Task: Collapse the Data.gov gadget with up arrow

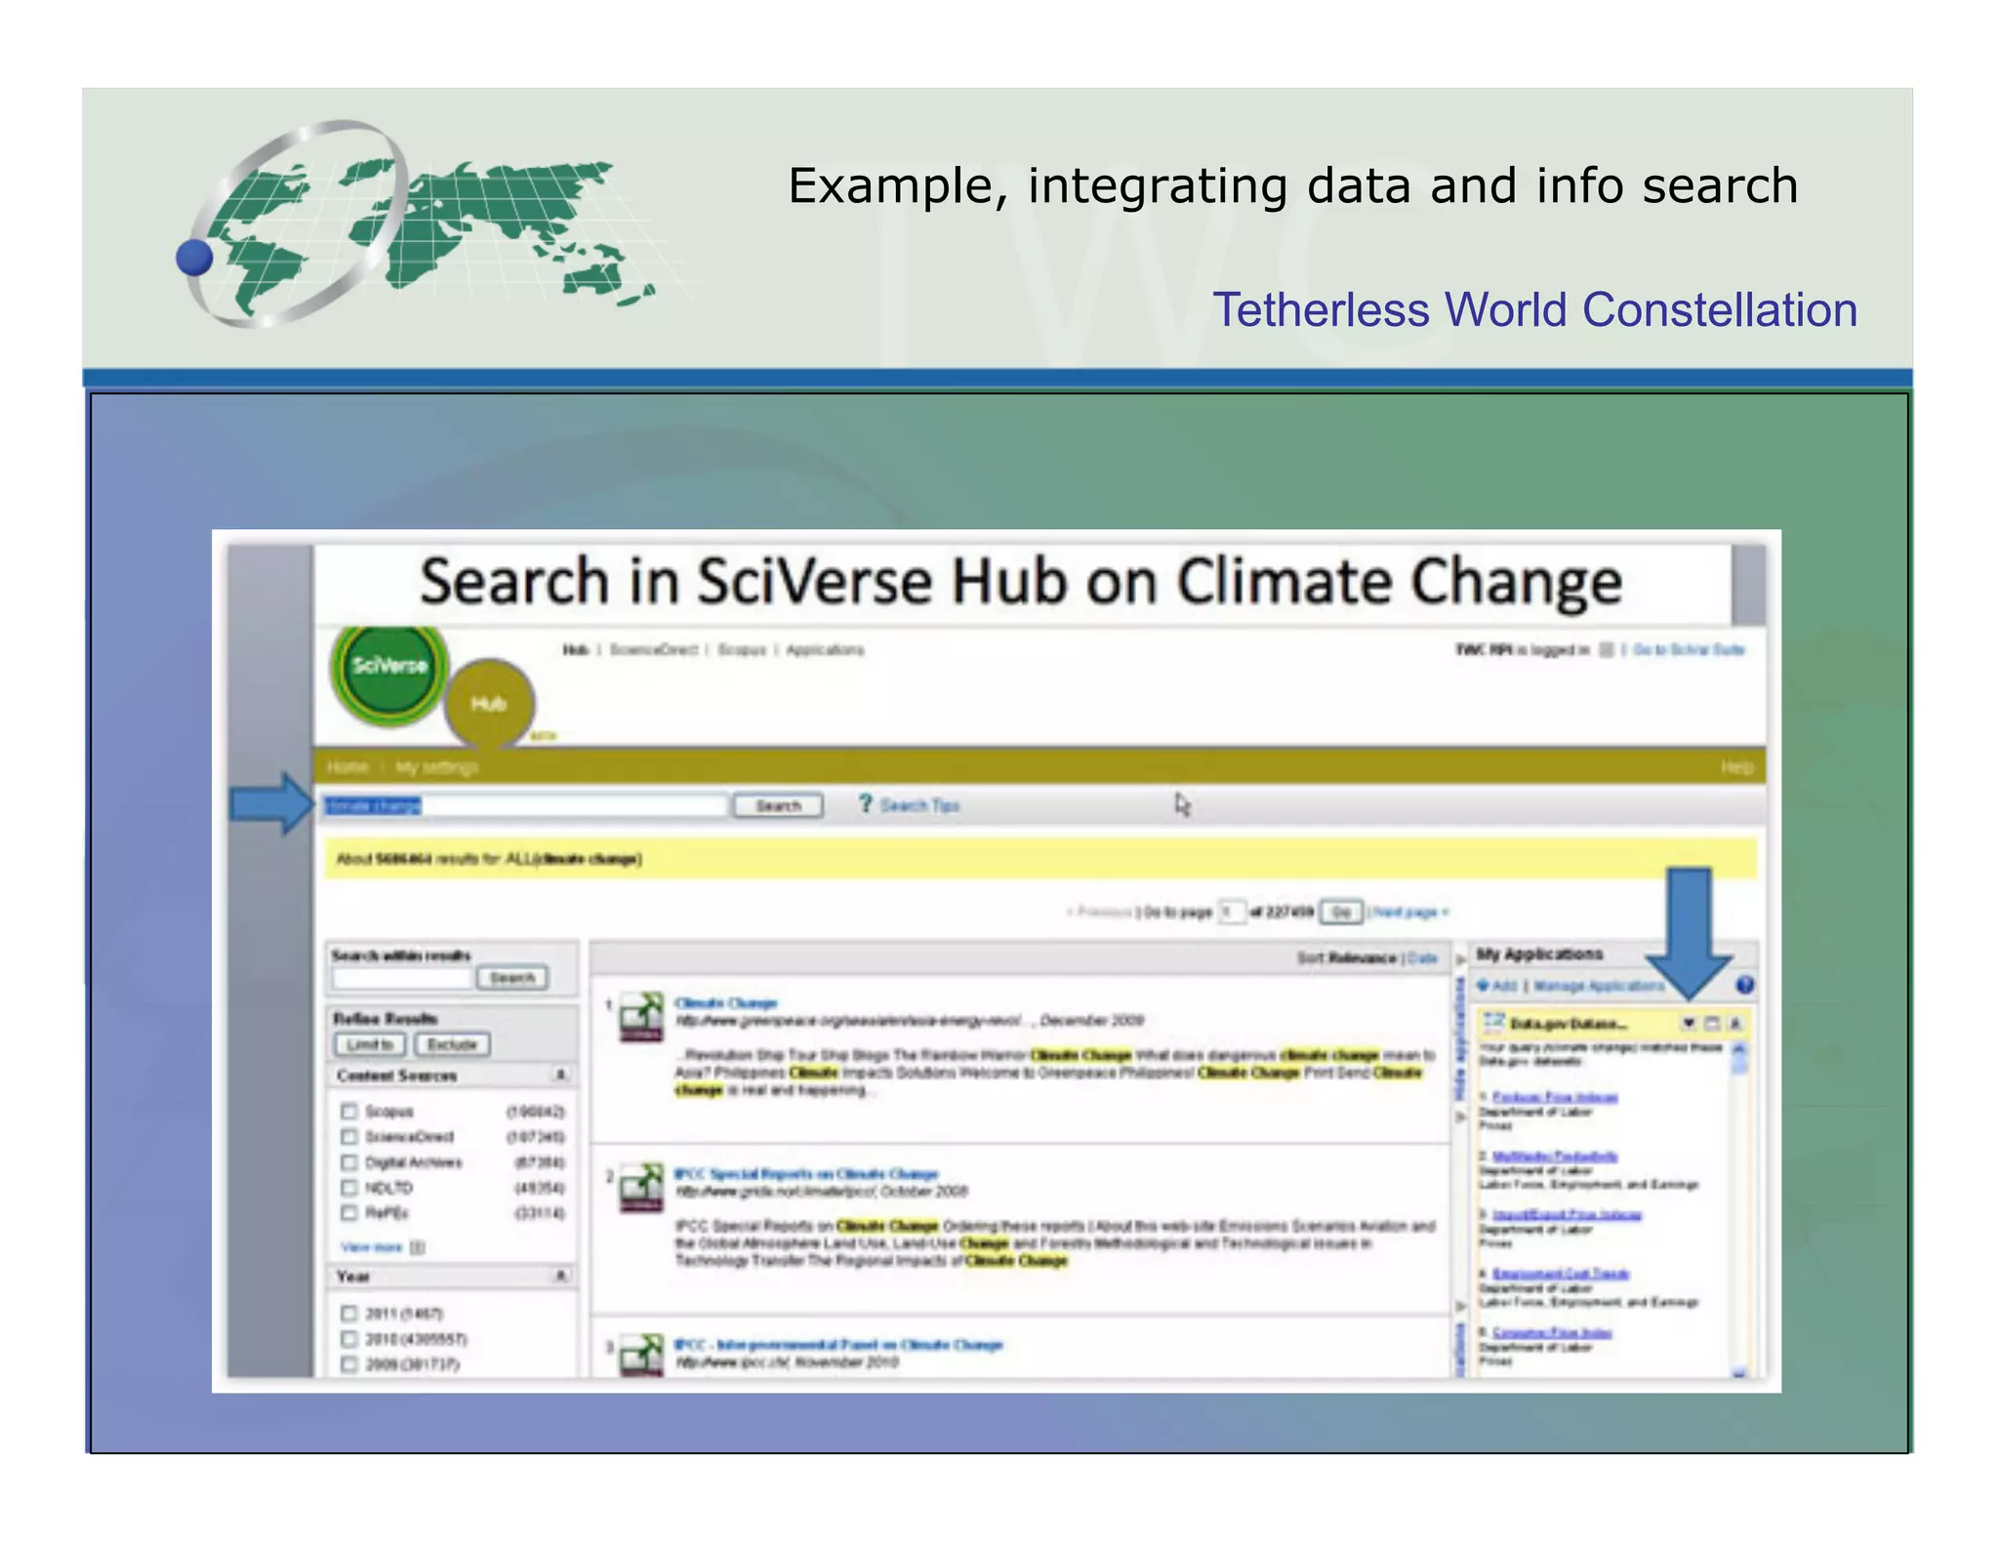Action: [1735, 1023]
